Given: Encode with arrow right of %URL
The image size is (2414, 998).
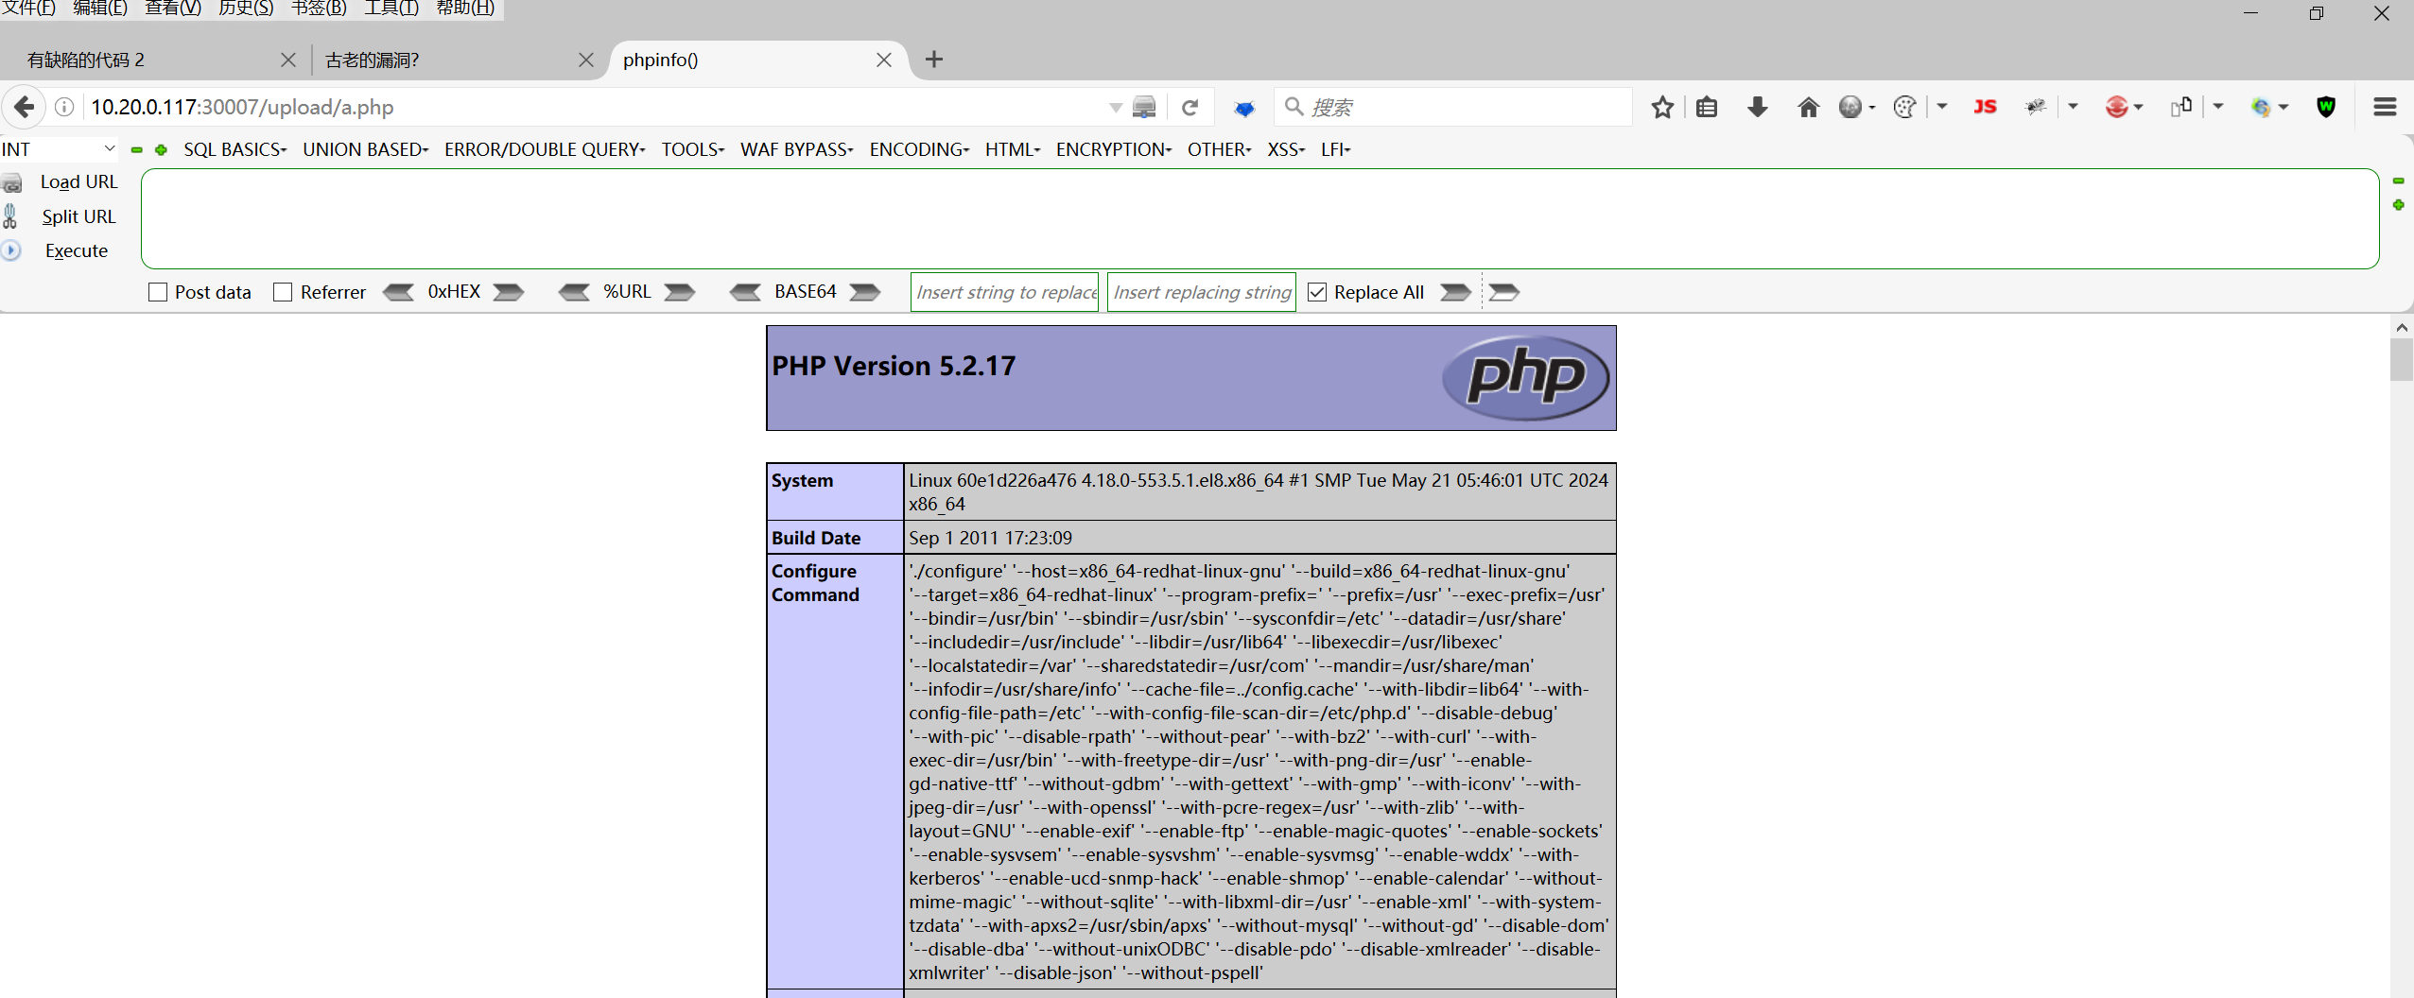Looking at the screenshot, I should point(680,292).
